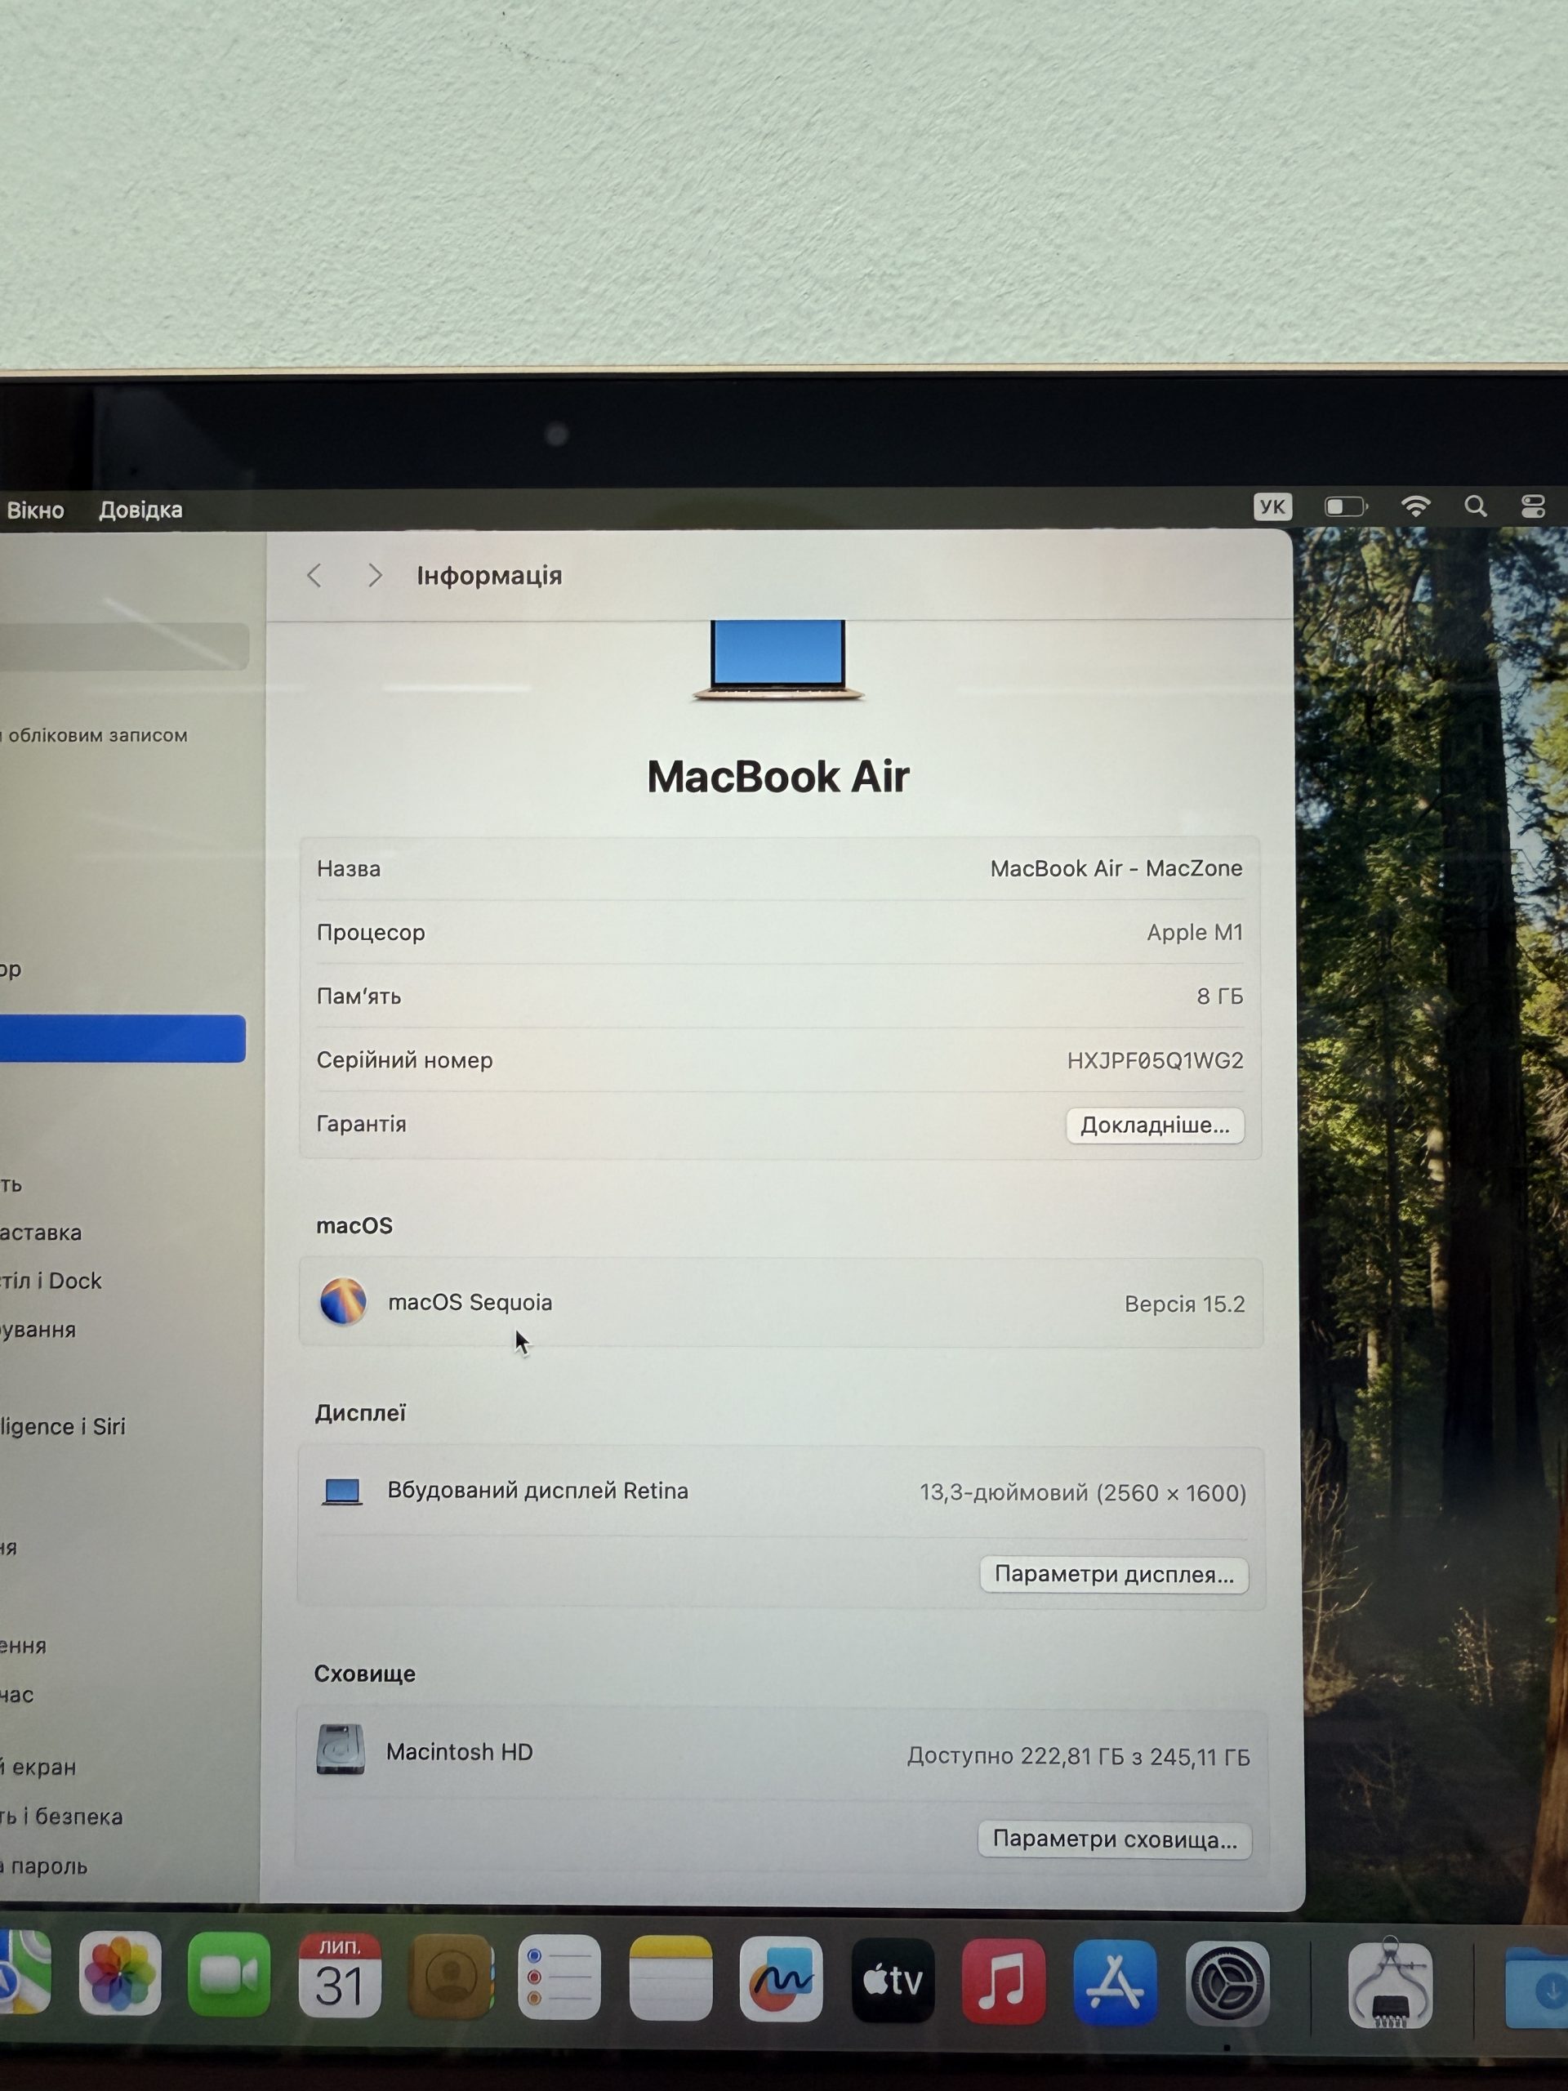The height and width of the screenshot is (2091, 1568).
Task: Open the Довідка menu
Action: point(140,510)
